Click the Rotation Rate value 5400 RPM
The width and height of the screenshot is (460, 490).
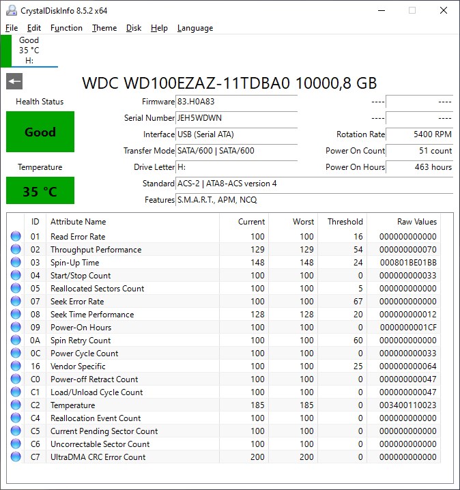[419, 134]
